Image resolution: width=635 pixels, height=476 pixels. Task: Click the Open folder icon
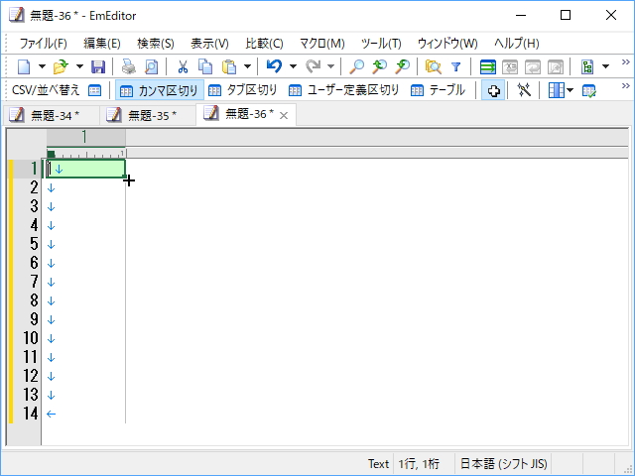coord(61,66)
